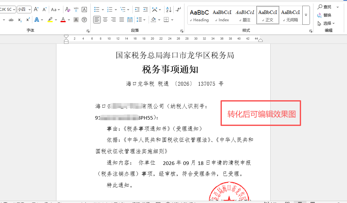This screenshot has height=203, width=347.
Task: Click the line starting with 事由:
Action: (154, 129)
